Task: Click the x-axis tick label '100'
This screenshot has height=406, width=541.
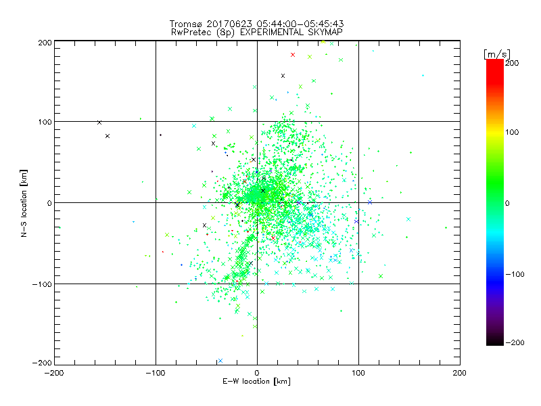Action: (x=358, y=373)
